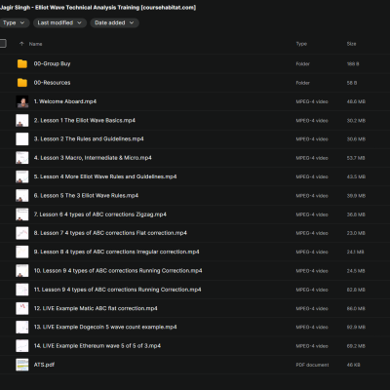This screenshot has width=390, height=390.
Task: Select 8. Lesson 7 ABC corrections Flat correction.mp4
Action: [110, 233]
